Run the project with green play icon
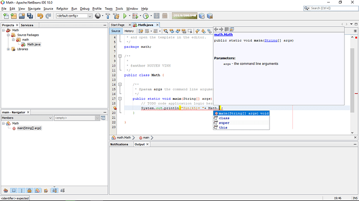 125,16
